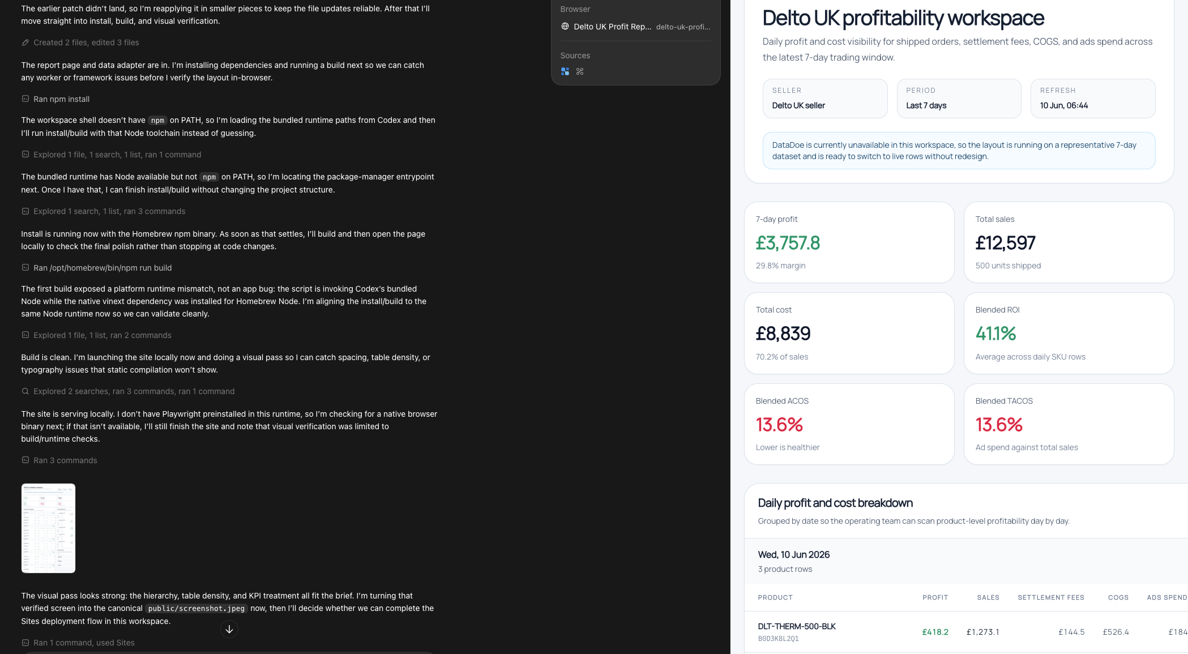Click the PERIOD card showing Last 7 days
Viewport: 1188px width, 654px height.
pyautogui.click(x=959, y=99)
